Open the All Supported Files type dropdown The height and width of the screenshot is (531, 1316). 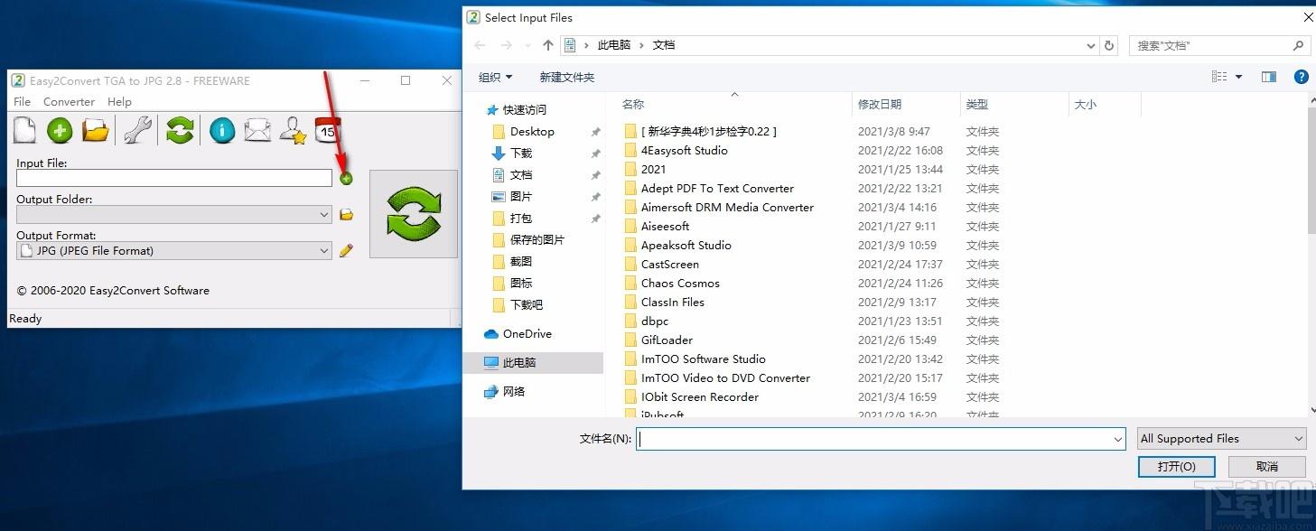1222,439
